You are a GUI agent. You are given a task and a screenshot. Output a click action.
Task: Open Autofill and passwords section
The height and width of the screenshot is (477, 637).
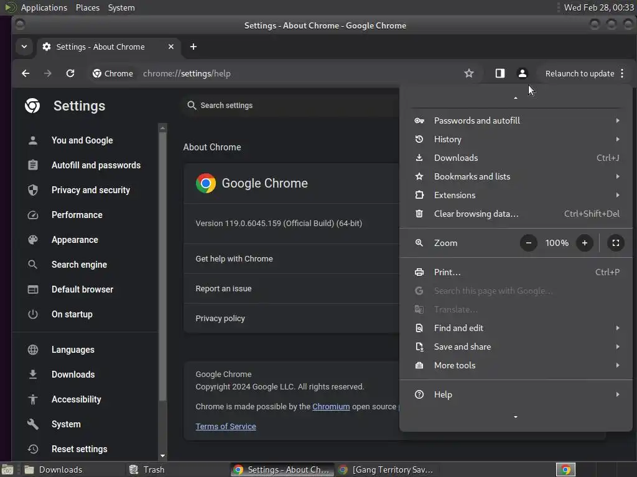pos(96,165)
